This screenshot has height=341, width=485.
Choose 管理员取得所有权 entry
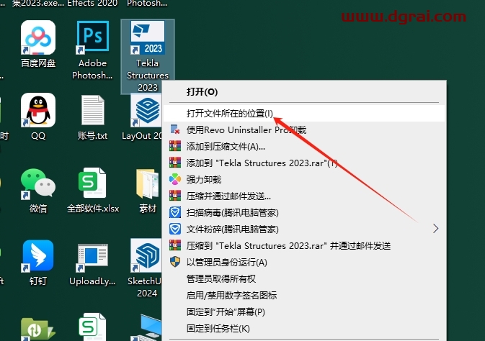(x=303, y=278)
